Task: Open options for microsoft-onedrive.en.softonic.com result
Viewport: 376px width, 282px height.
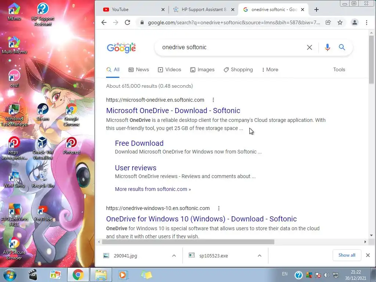Action: [x=213, y=100]
